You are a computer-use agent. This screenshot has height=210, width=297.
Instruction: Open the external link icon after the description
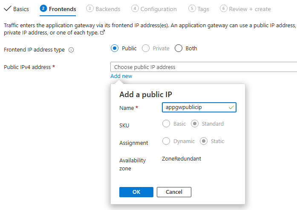tap(102, 32)
